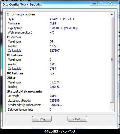Image resolution: width=120 pixels, height=134 pixels.
Task: Select jitter average '9.60 %'
Action: point(54,87)
